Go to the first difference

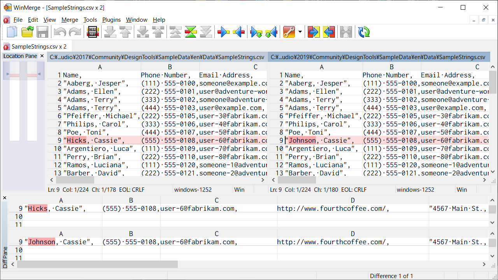click(175, 32)
